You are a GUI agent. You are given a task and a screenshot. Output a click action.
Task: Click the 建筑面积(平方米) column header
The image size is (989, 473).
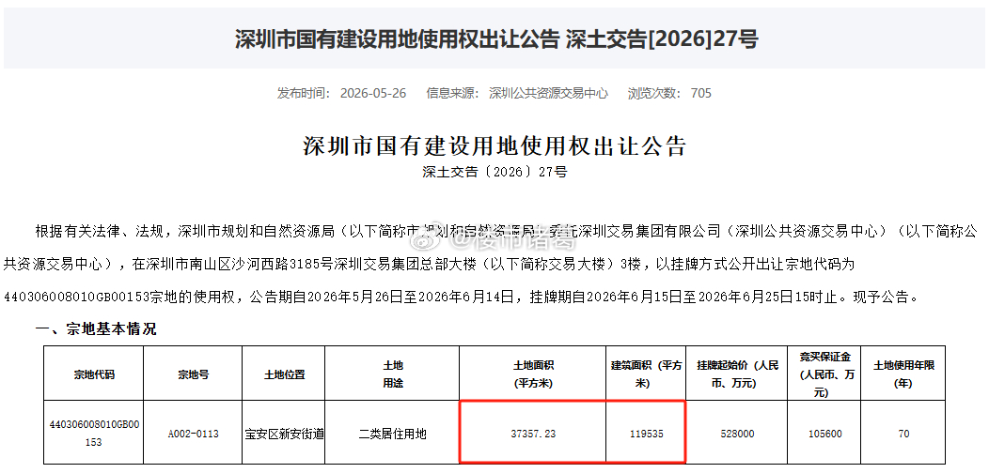click(646, 374)
